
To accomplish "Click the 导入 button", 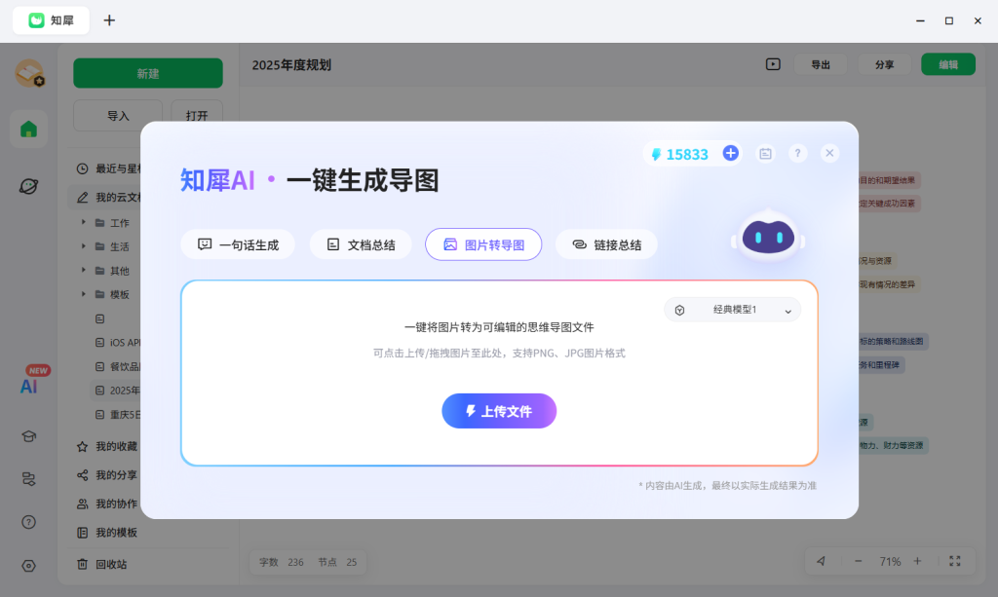I will pos(118,116).
